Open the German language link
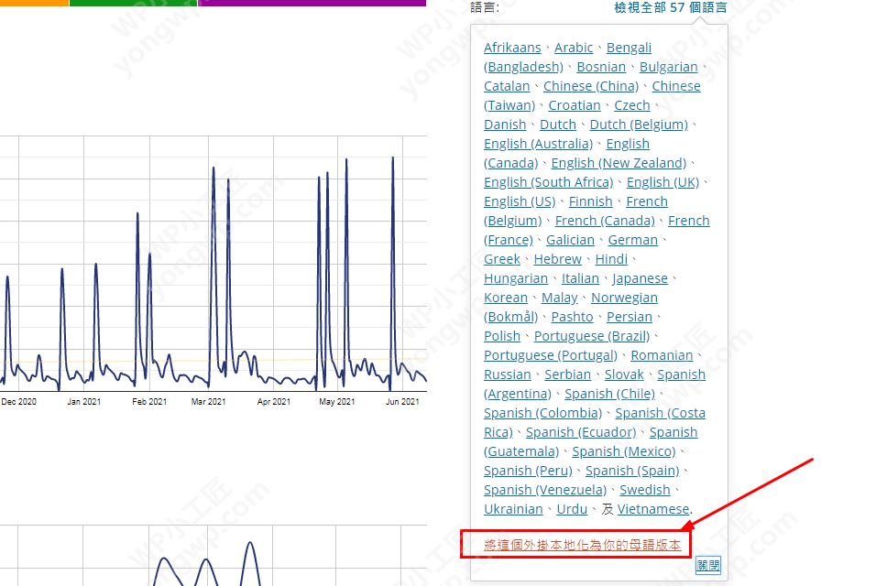 [x=633, y=240]
